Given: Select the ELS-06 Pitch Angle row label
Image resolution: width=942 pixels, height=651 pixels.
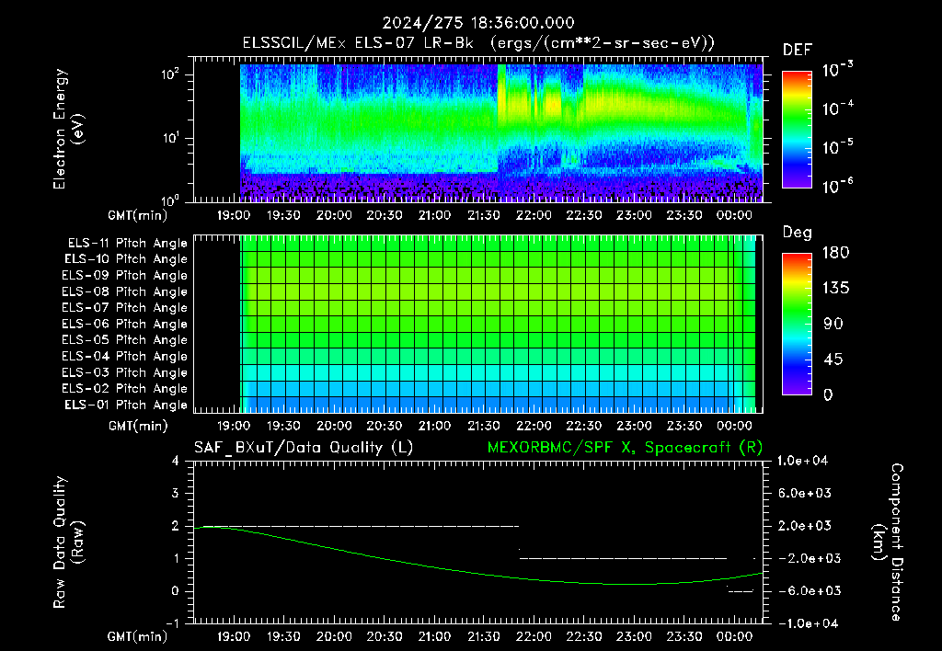Looking at the screenshot, I should tap(124, 325).
